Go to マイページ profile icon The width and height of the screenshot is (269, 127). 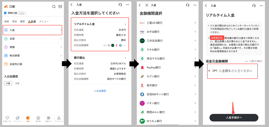point(59,118)
